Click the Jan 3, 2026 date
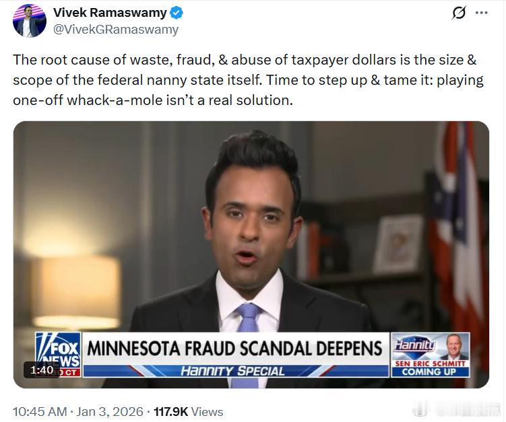The image size is (506, 422). (110, 412)
